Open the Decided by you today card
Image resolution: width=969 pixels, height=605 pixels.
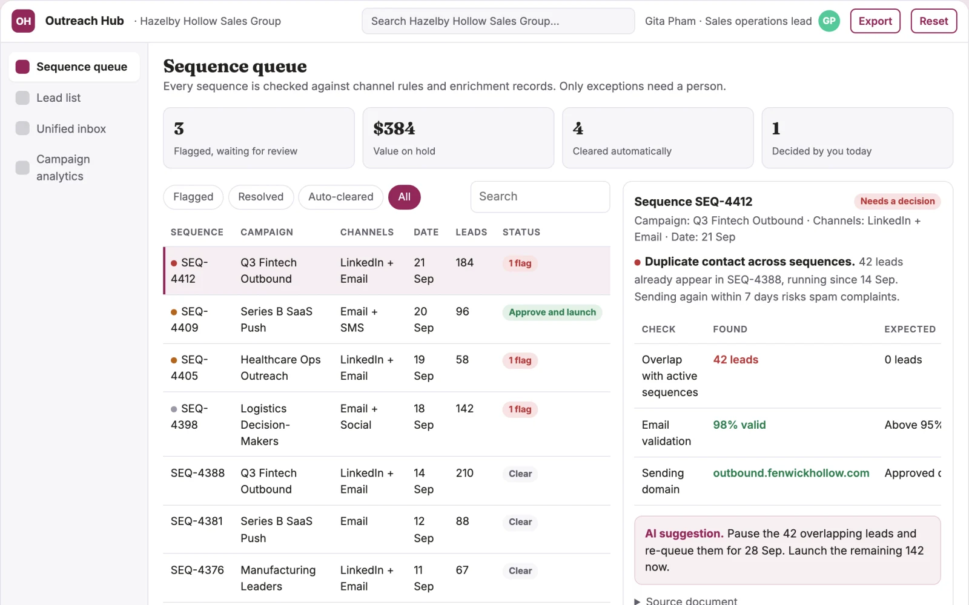pos(857,138)
